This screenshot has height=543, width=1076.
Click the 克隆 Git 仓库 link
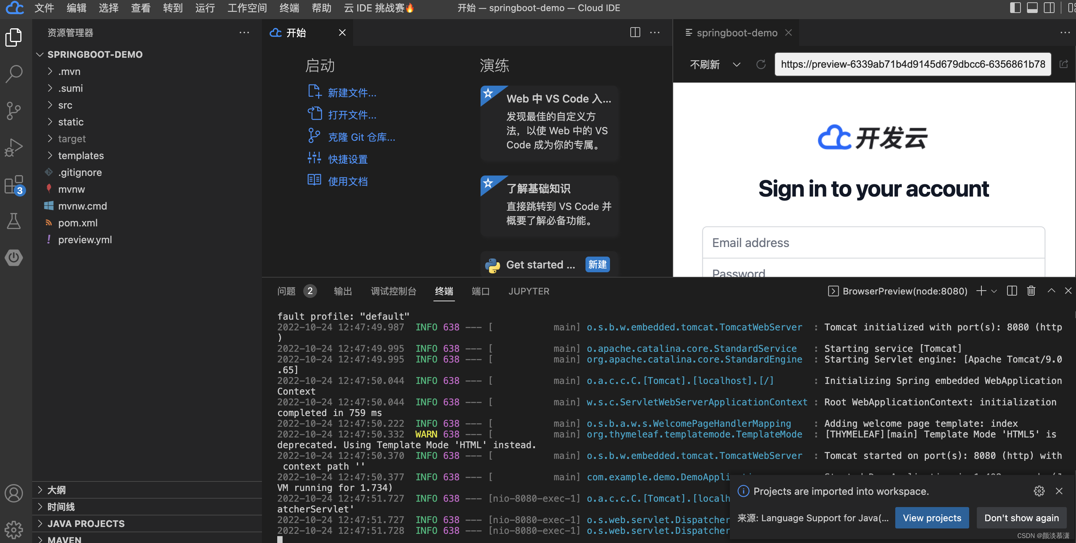361,137
